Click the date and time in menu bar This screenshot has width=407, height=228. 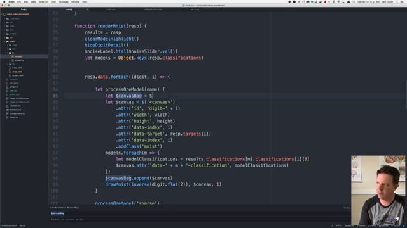[368, 1]
